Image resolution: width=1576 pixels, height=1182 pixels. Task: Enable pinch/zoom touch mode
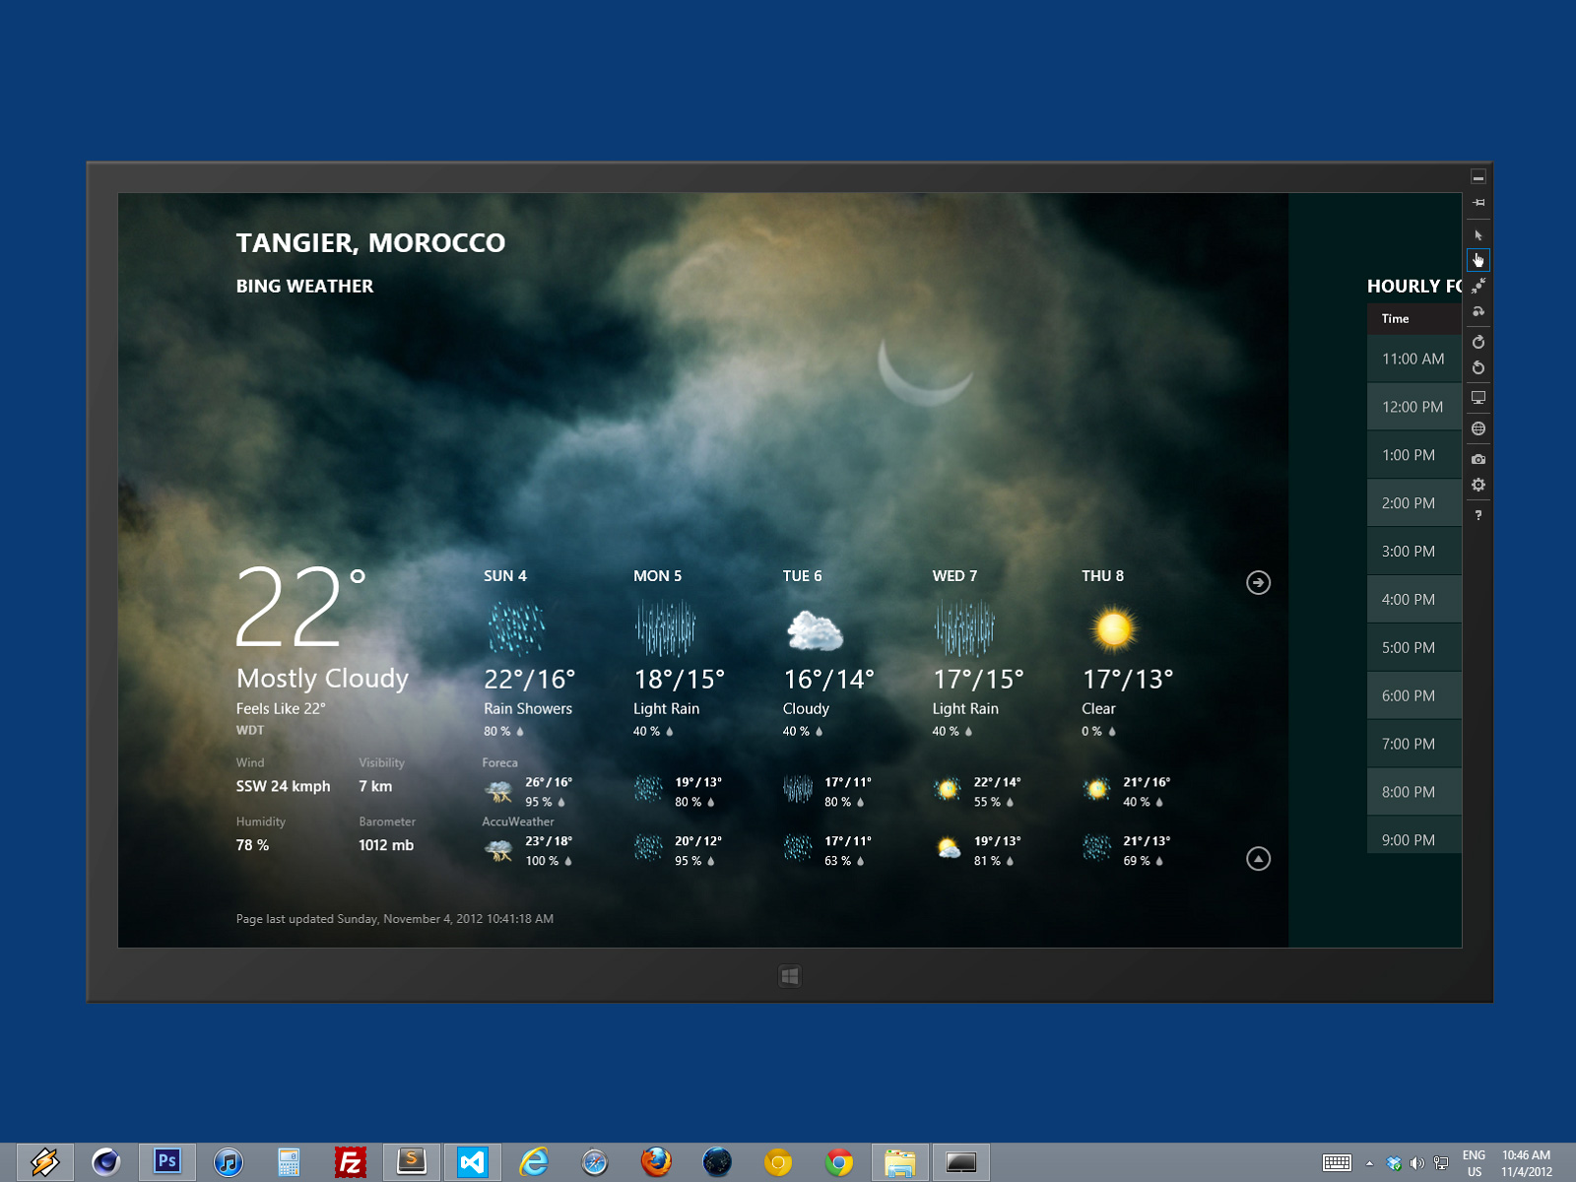point(1478,286)
